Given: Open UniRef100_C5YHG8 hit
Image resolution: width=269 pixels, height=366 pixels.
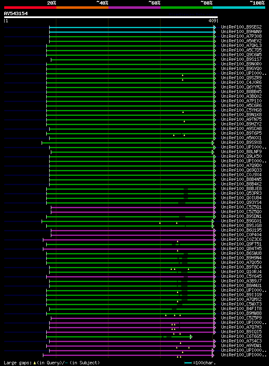Looking at the screenshot, I should 241,110.
